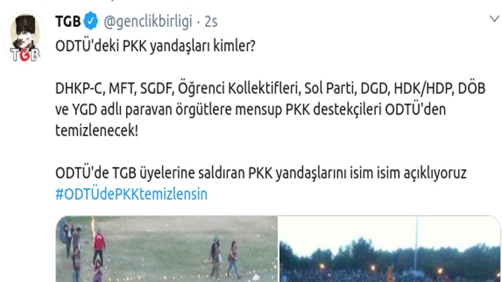502x282 pixels.
Task: Open the TGB profile avatar picture
Action: click(x=24, y=38)
